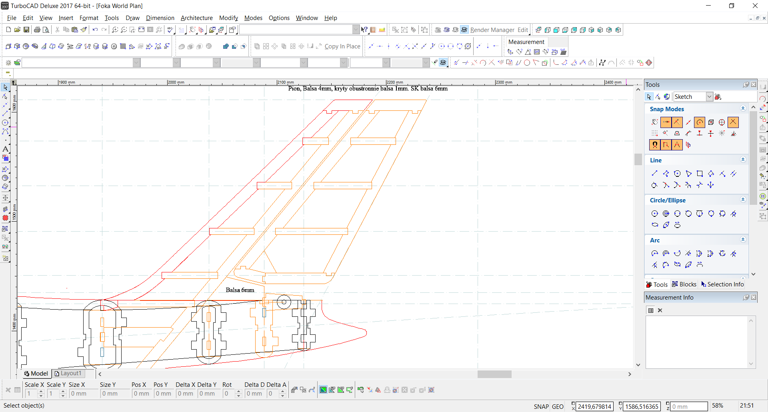Click the horizontal scrollbar thumb below the drawing

tap(494, 374)
